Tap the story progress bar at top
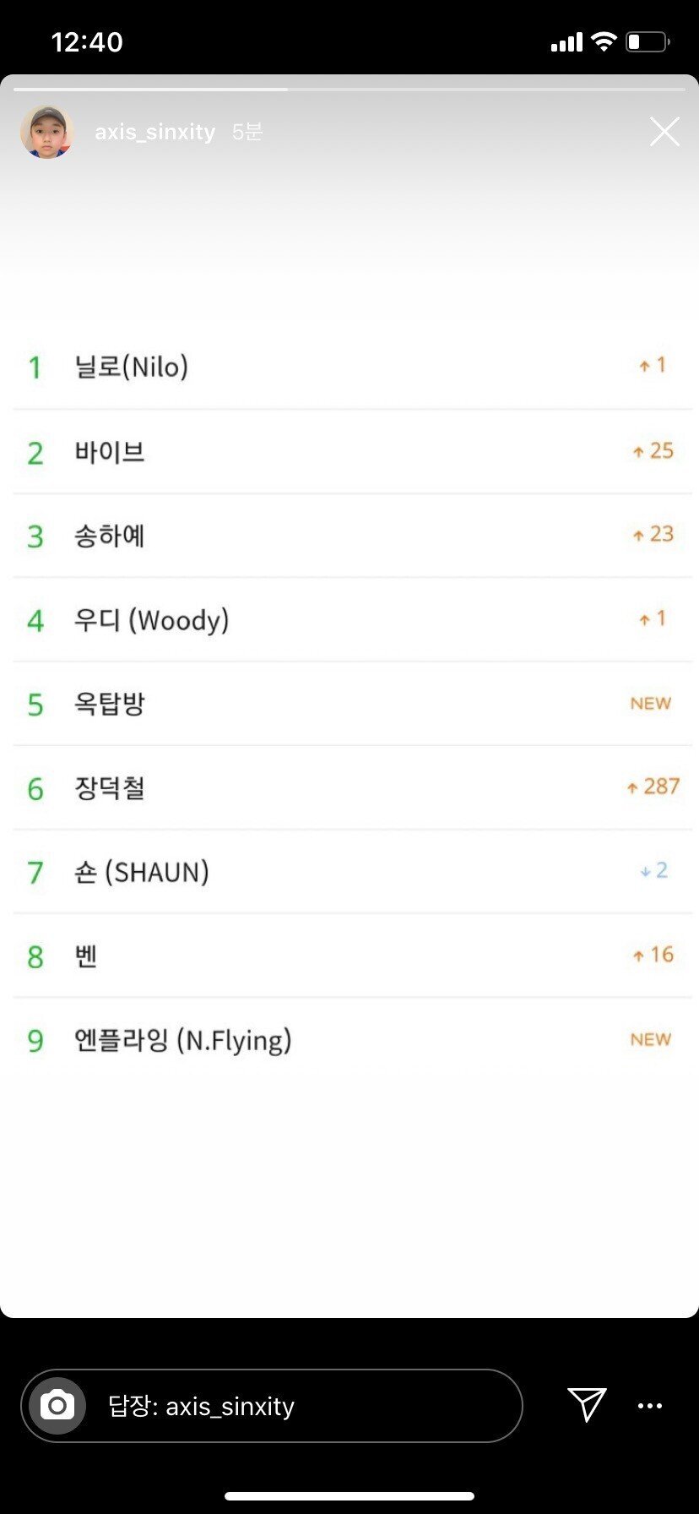 (349, 89)
